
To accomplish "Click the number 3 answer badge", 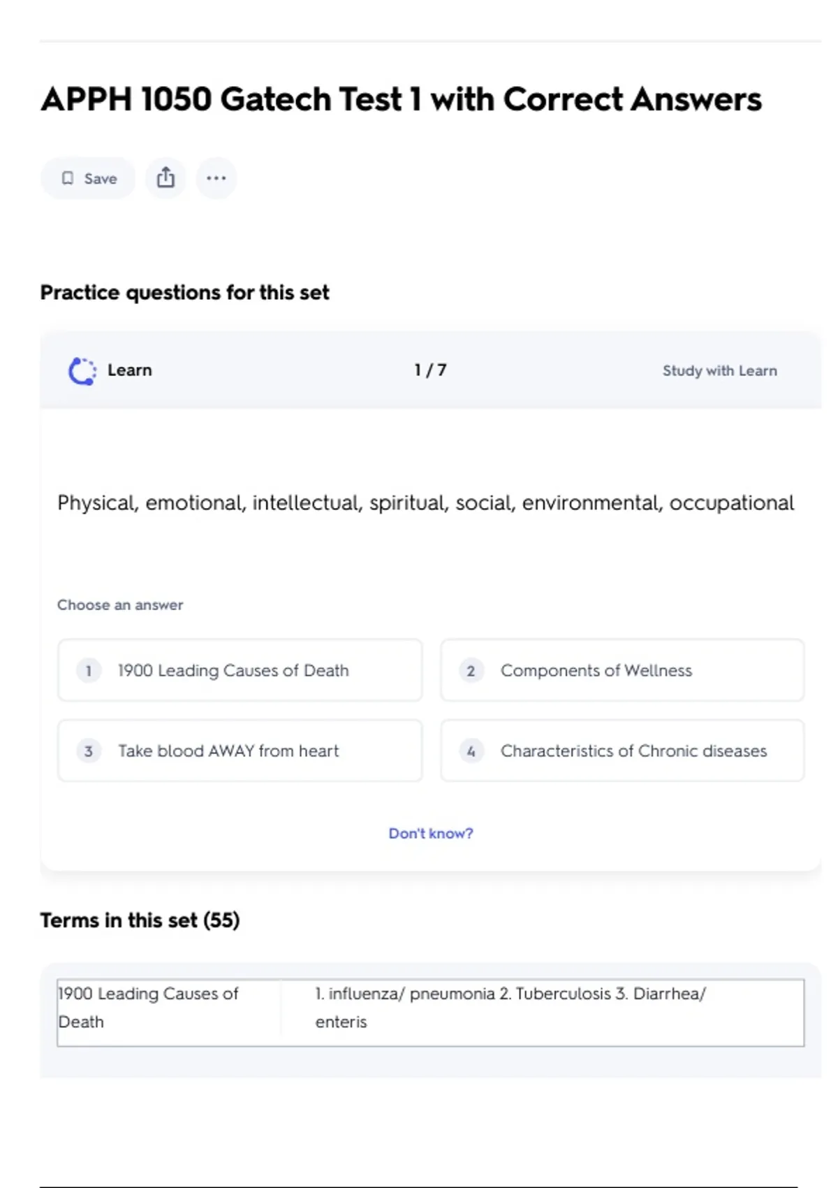I will 89,751.
